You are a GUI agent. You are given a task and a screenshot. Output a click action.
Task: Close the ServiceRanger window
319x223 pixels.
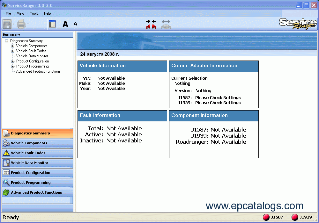314,5
